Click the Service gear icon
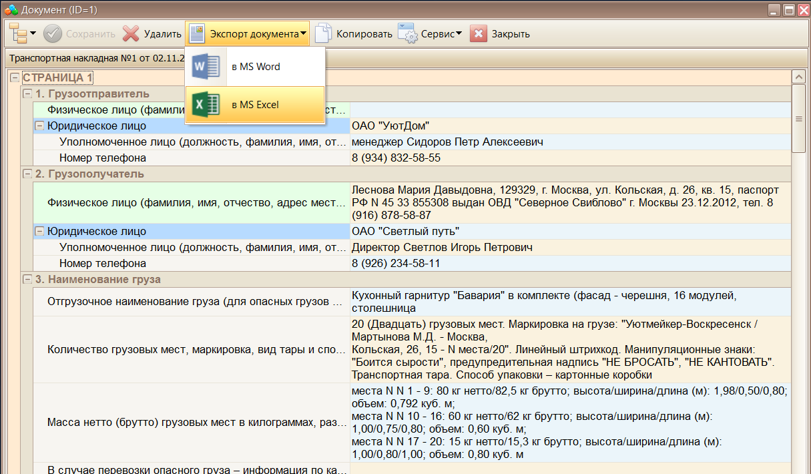811x474 pixels. pyautogui.click(x=407, y=33)
